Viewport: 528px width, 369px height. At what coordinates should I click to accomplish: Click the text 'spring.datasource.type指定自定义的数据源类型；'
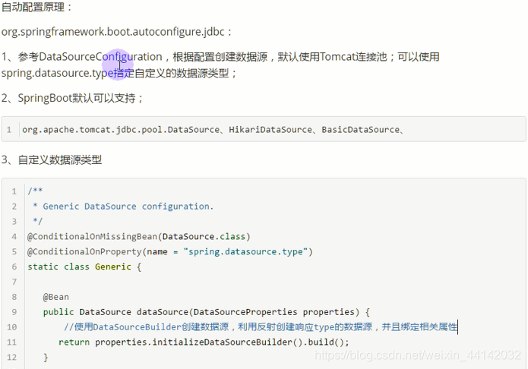[x=119, y=73]
